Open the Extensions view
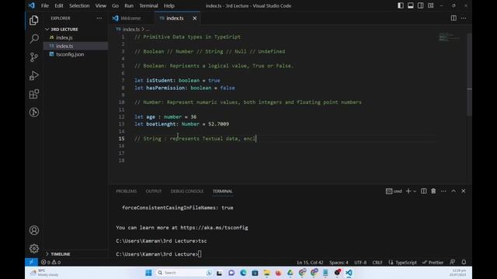 (34, 94)
